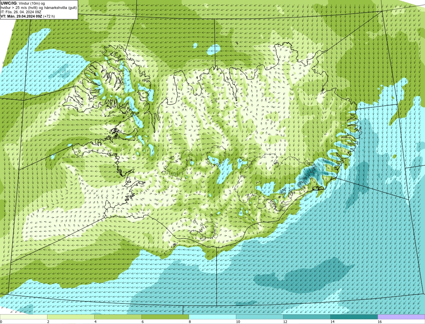Click the legend scale label "16"
Image resolution: width=425 pixels, height=324 pixels.
[x=379, y=322]
